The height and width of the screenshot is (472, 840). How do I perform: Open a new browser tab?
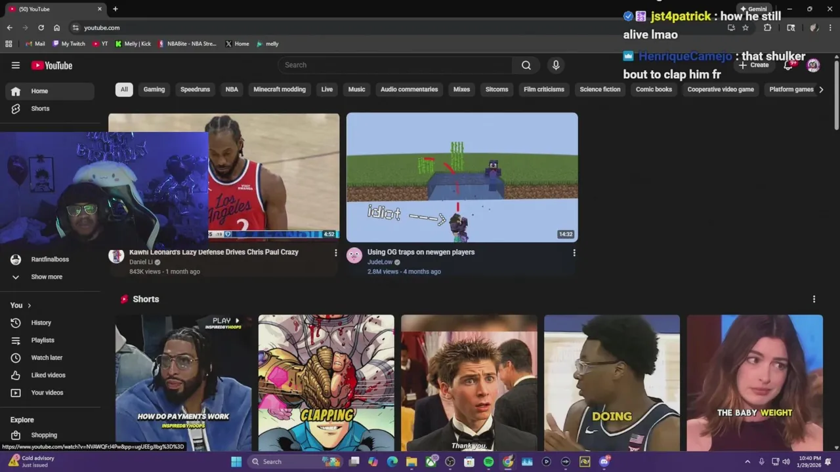click(x=115, y=9)
